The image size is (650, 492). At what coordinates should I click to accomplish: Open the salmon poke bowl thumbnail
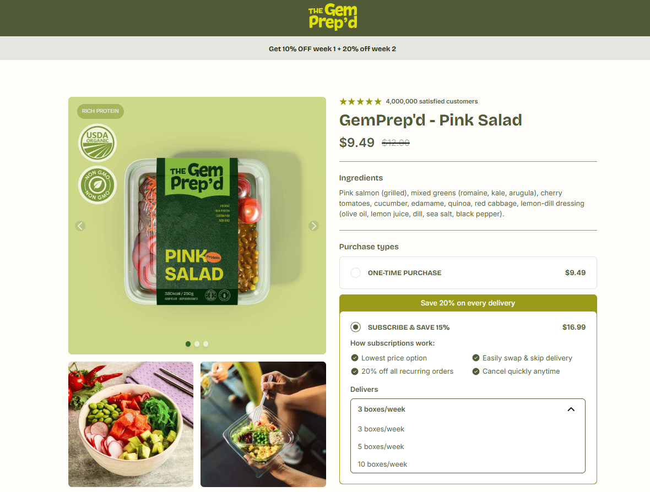point(131,424)
